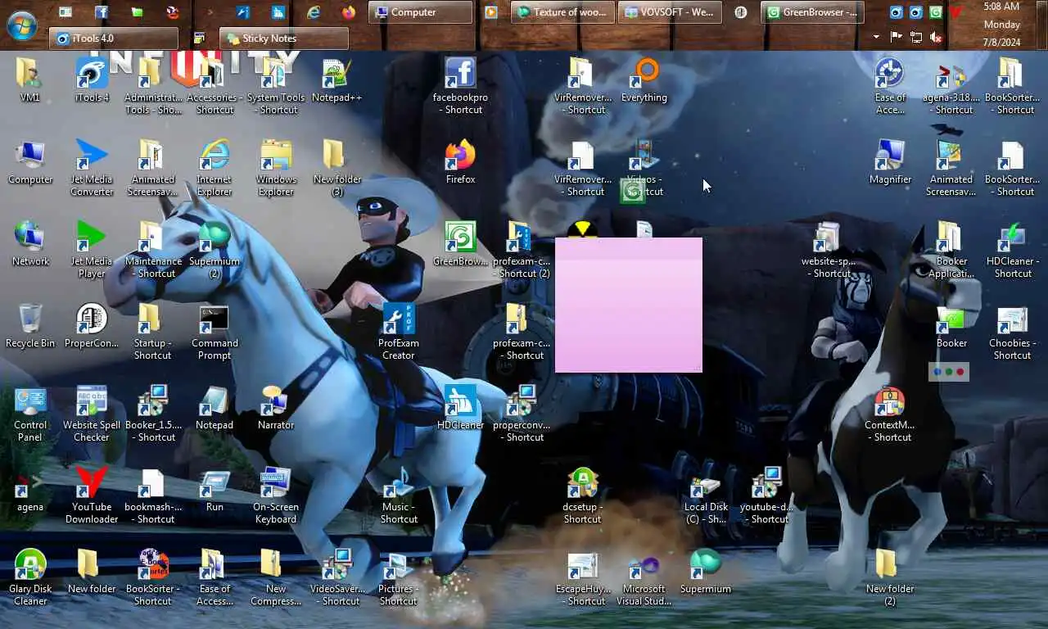Open the Booker_1.5 shortcut icon

[x=153, y=414]
